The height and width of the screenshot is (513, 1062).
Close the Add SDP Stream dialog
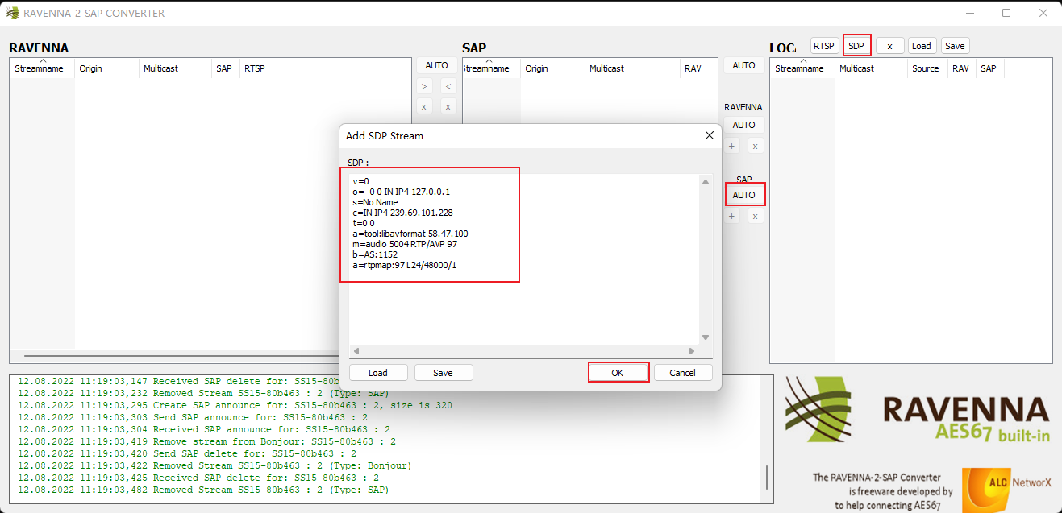pos(710,135)
